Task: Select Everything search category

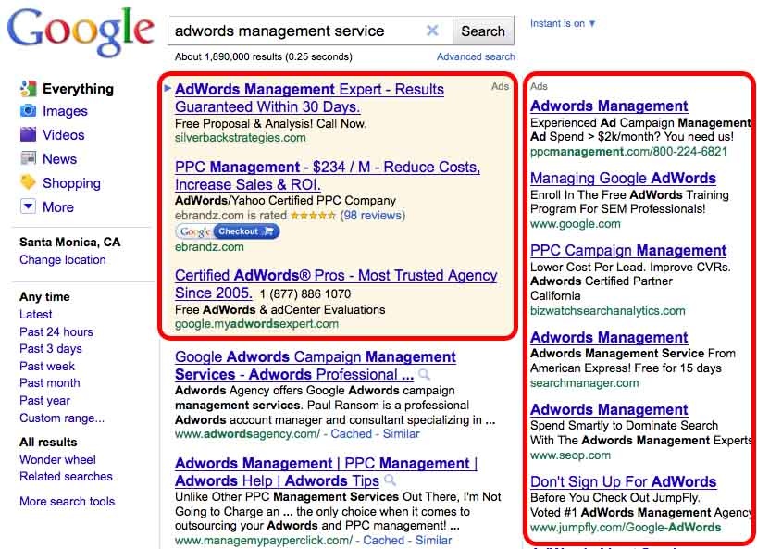Action: tap(79, 89)
